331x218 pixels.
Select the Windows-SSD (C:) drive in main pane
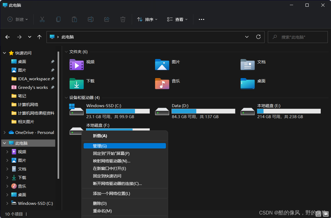pos(109,111)
